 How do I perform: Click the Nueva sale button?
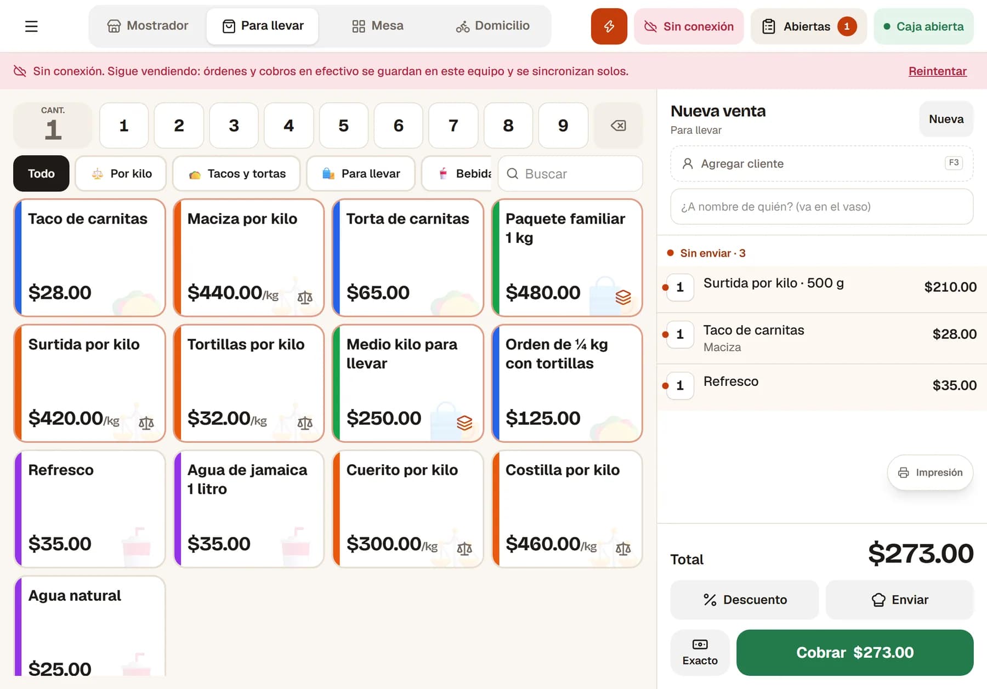click(946, 119)
